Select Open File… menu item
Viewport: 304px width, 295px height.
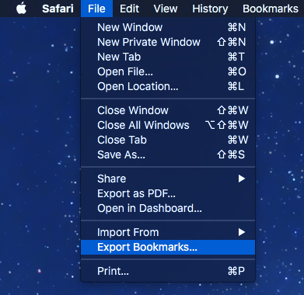coord(168,71)
